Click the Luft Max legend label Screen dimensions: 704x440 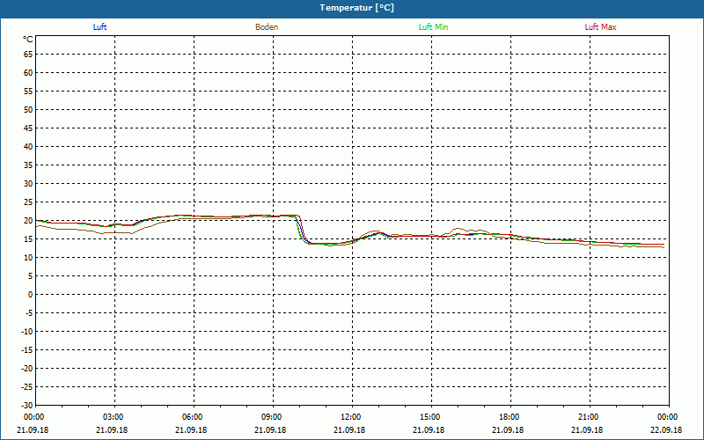coord(600,27)
